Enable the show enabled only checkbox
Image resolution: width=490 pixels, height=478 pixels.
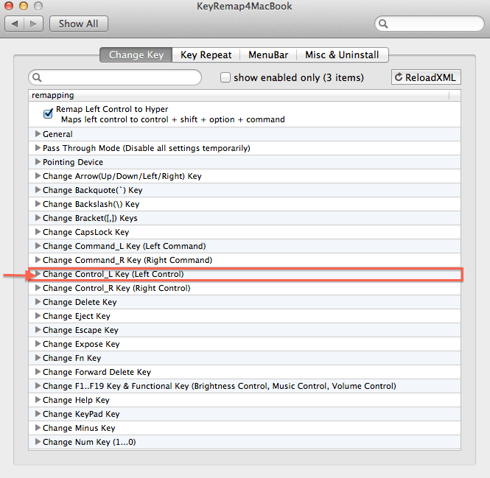pos(226,77)
